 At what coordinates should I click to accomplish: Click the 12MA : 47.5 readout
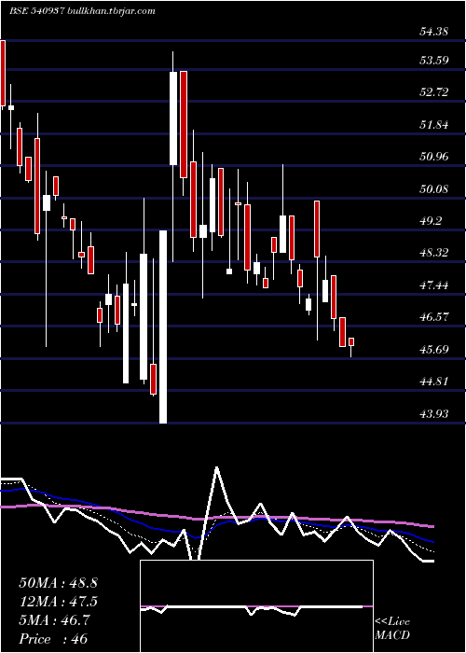click(58, 602)
